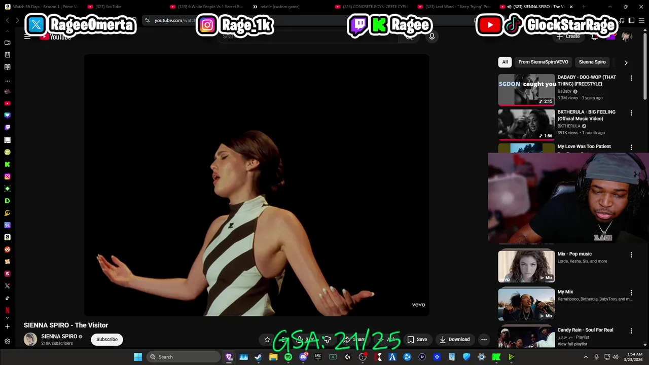This screenshot has width=649, height=365.
Task: Close the SIENNA SPIRO browser tab
Action: pos(571,7)
